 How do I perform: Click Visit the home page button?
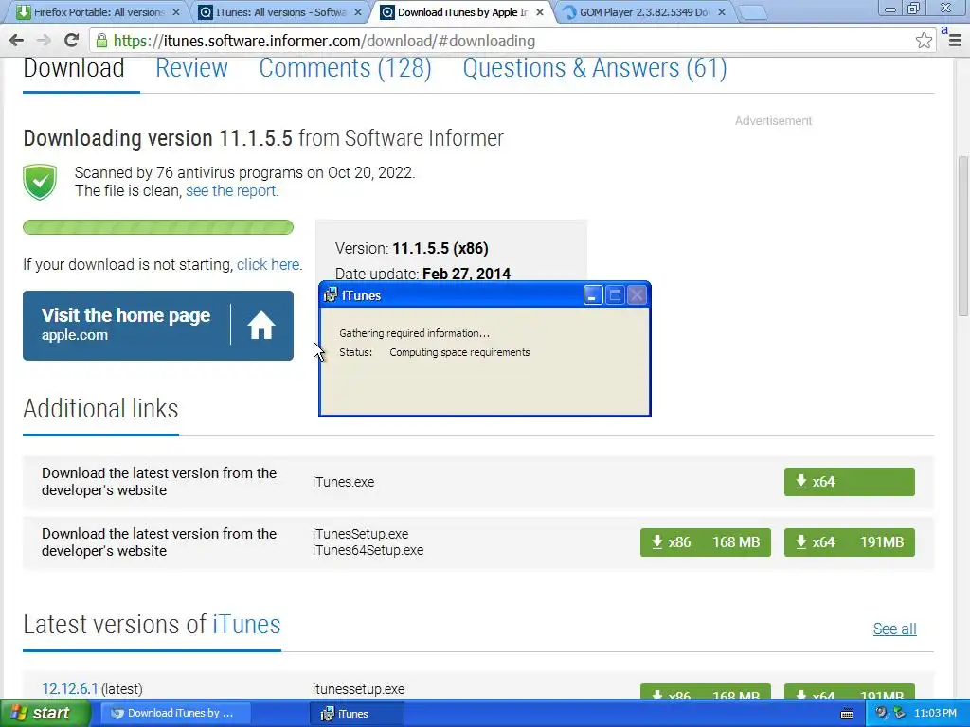point(158,326)
